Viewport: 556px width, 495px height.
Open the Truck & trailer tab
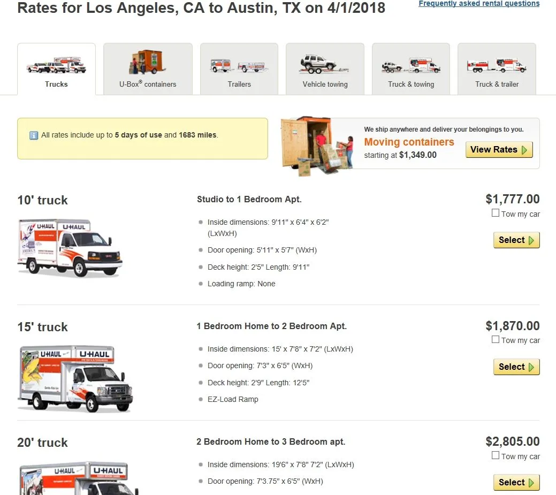497,84
